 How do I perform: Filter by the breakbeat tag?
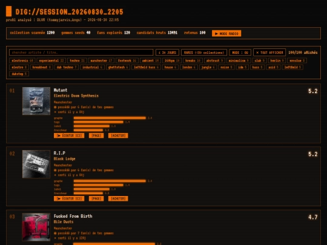[x=42, y=67]
